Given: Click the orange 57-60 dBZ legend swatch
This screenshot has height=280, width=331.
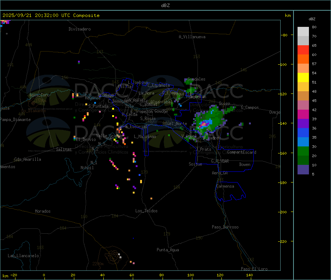Looking at the screenshot, I should tap(303, 59).
